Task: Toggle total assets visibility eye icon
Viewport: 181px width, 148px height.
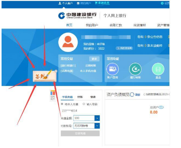Action: [161, 107]
